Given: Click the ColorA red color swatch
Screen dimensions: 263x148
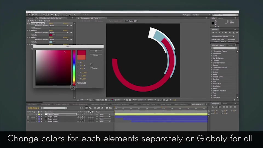Looking at the screenshot, I should pos(51,35).
